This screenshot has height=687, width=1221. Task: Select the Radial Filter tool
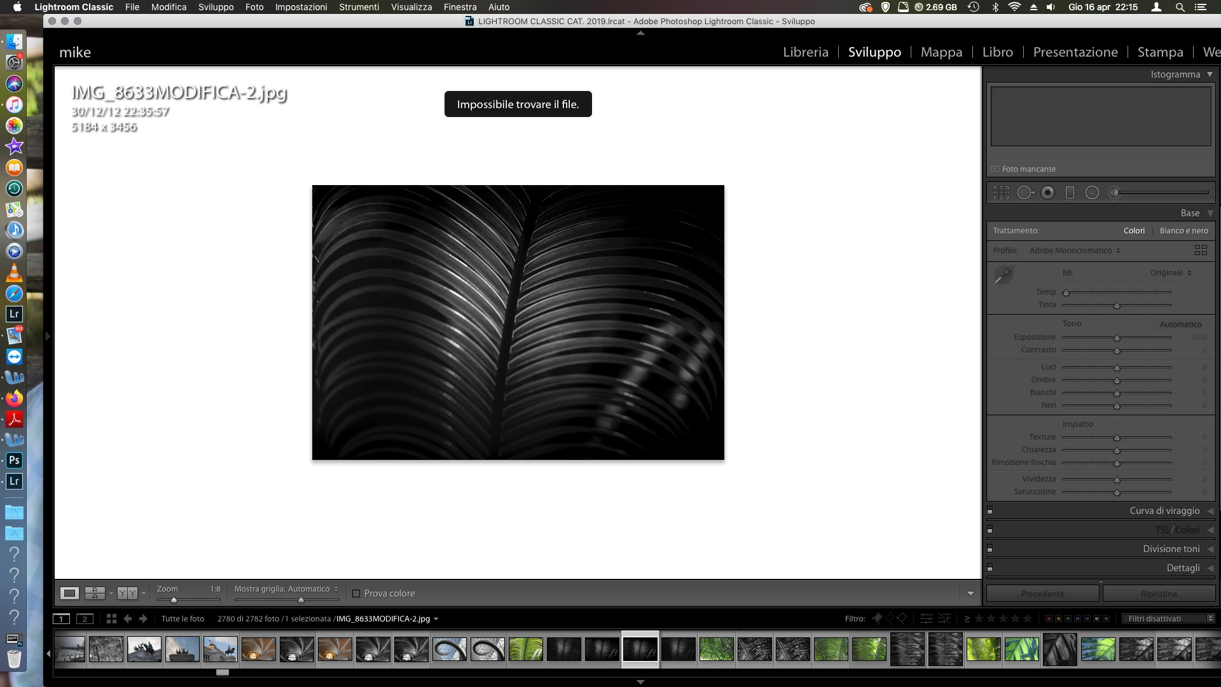click(1092, 193)
